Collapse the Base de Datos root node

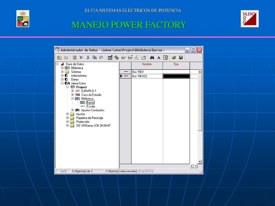[57, 64]
